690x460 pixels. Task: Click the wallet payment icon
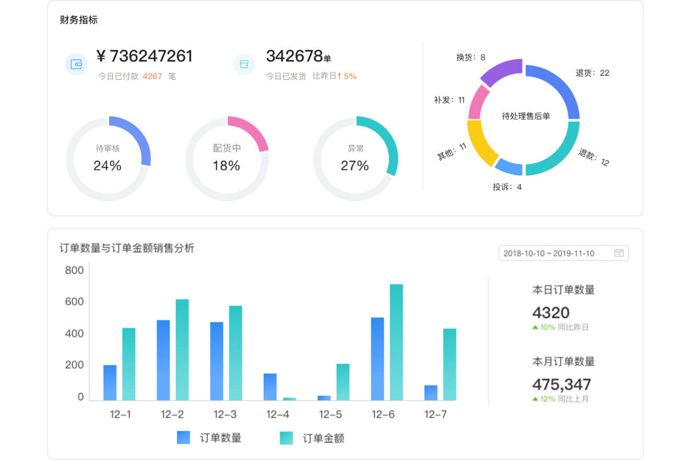coord(76,64)
